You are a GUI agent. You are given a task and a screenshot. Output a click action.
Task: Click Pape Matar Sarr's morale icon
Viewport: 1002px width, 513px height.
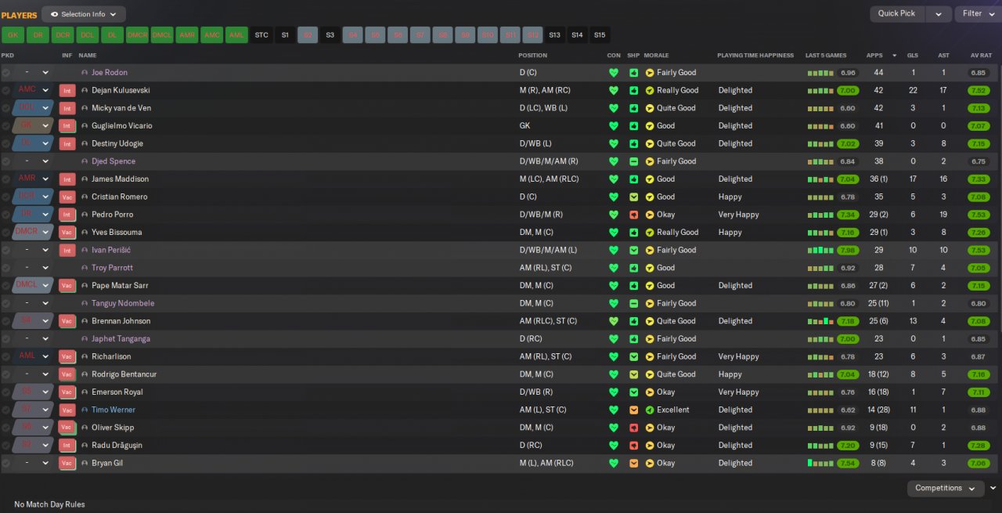[650, 286]
